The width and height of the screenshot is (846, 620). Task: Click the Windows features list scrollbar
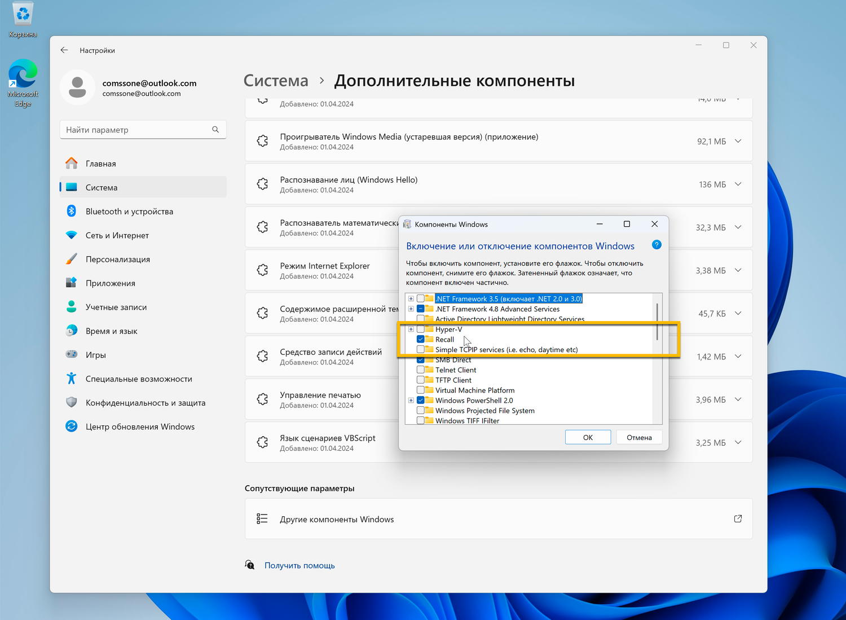pos(657,322)
